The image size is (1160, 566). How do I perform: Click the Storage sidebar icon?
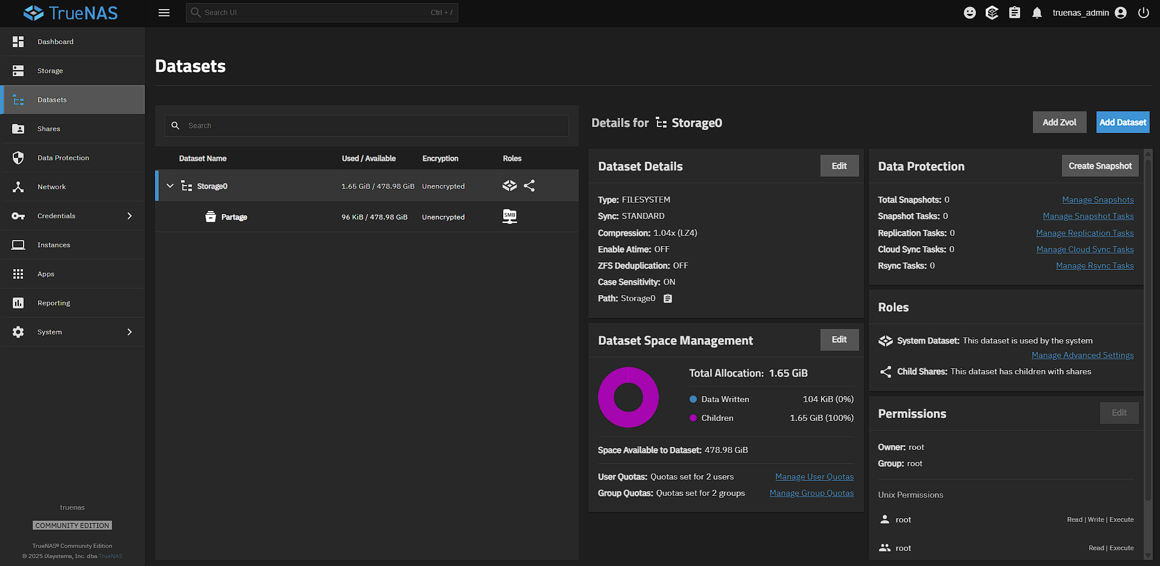(x=18, y=71)
